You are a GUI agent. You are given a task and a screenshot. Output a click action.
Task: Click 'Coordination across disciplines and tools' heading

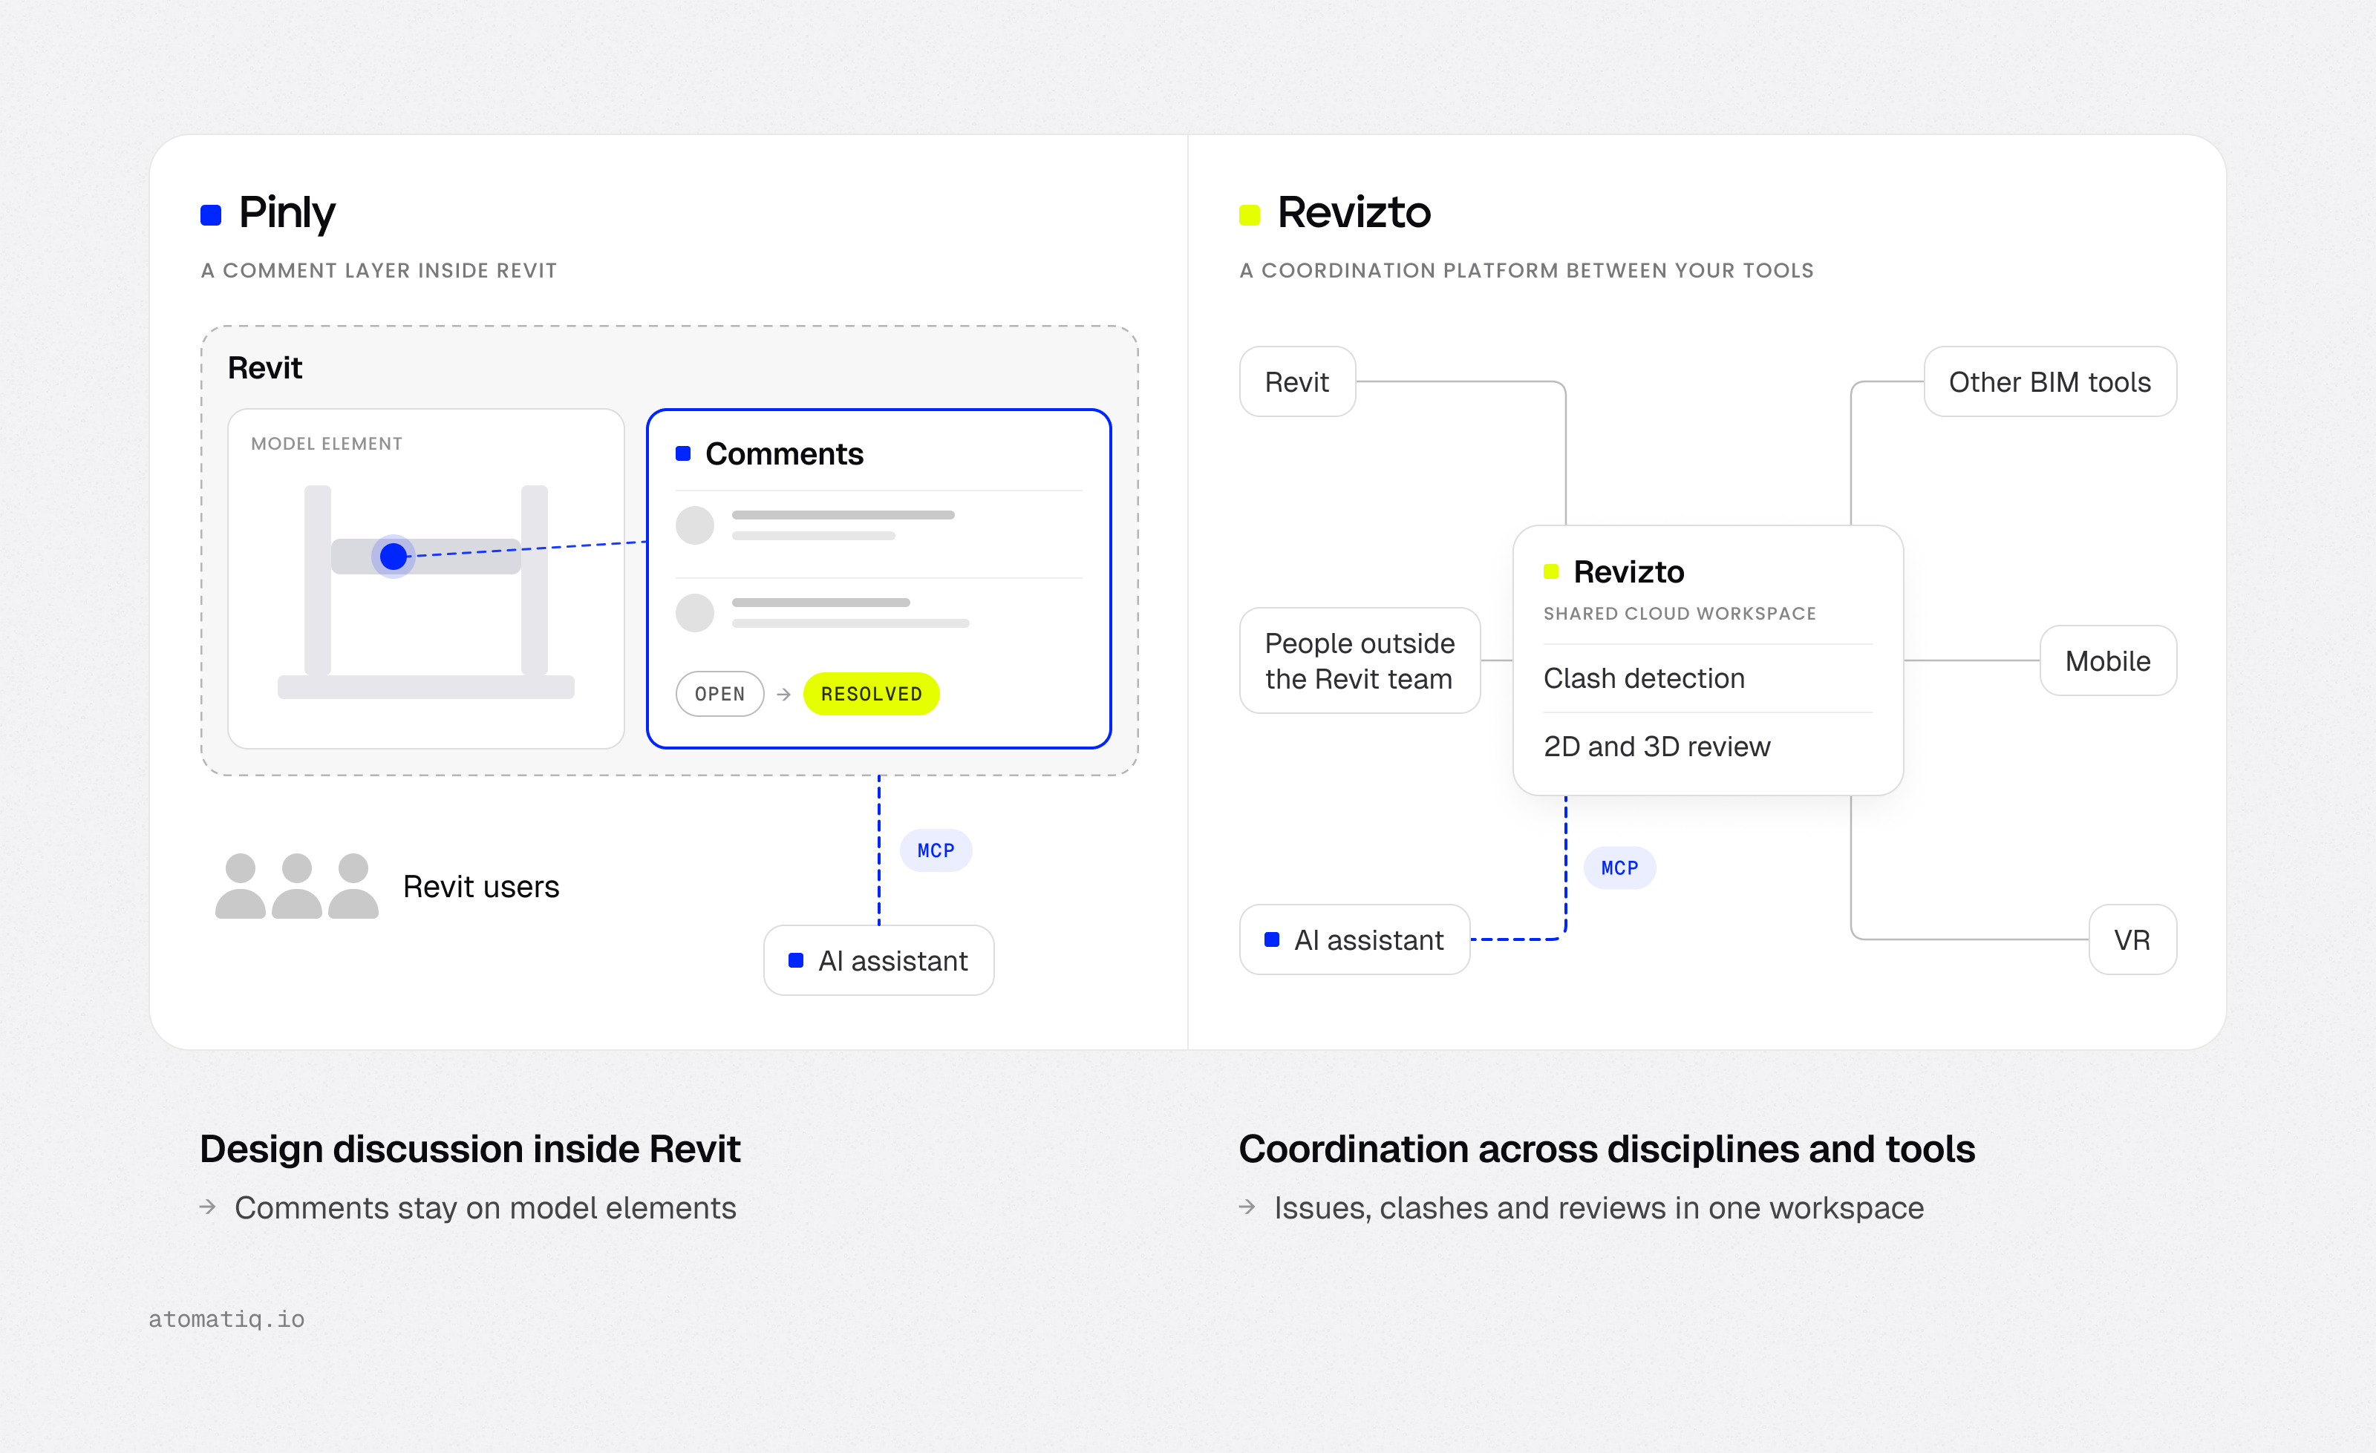[x=1607, y=1149]
